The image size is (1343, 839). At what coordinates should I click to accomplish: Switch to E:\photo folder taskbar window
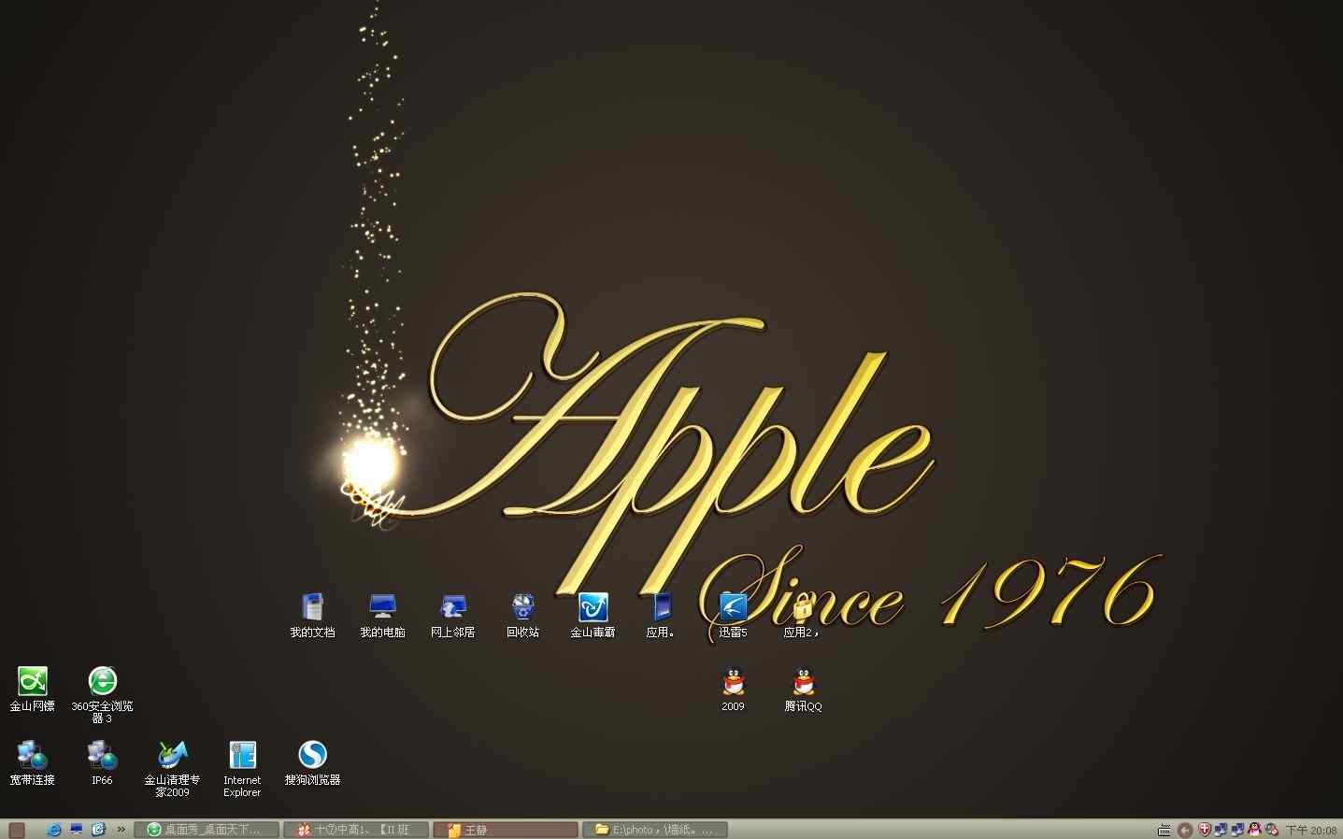tap(655, 830)
